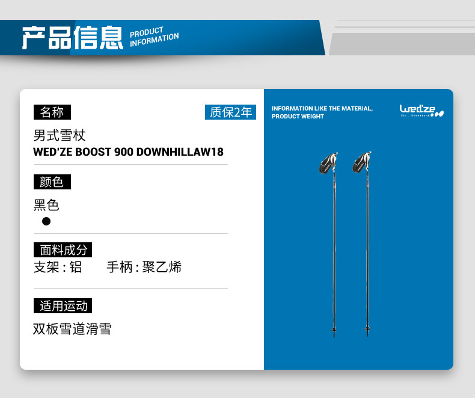Click the 名称 label tag
This screenshot has height=398, width=475.
tap(52, 112)
